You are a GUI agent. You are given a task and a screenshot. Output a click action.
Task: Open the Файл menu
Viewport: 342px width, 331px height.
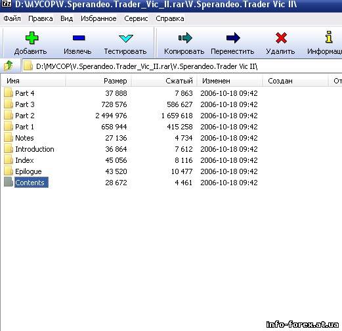(12, 18)
